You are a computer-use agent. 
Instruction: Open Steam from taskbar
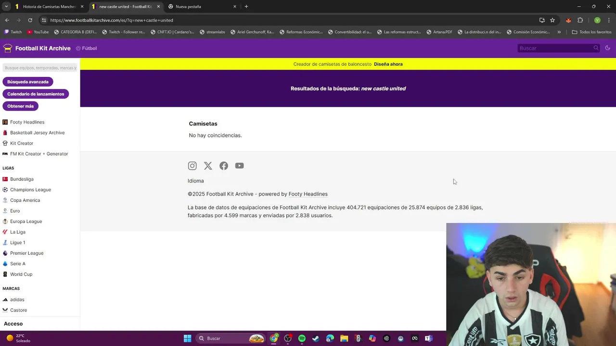pyautogui.click(x=316, y=338)
